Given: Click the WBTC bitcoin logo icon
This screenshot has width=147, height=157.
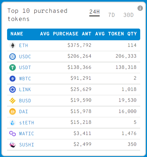Looking at the screenshot, I should pos(13,79).
